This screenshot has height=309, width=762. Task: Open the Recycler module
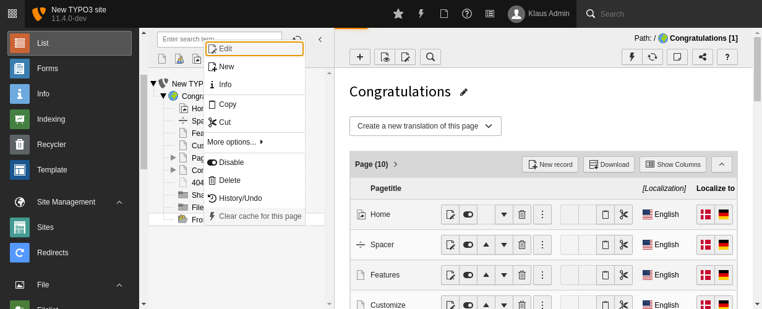(51, 145)
